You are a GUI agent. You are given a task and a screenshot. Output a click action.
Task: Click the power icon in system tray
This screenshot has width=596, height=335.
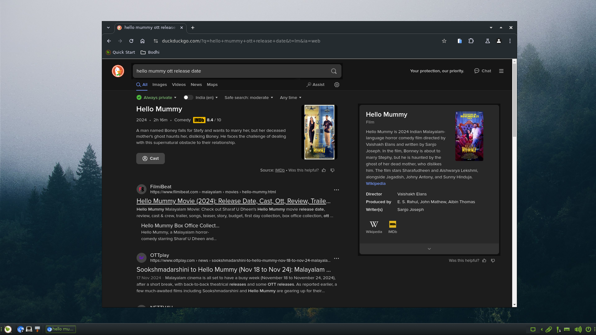point(588,329)
